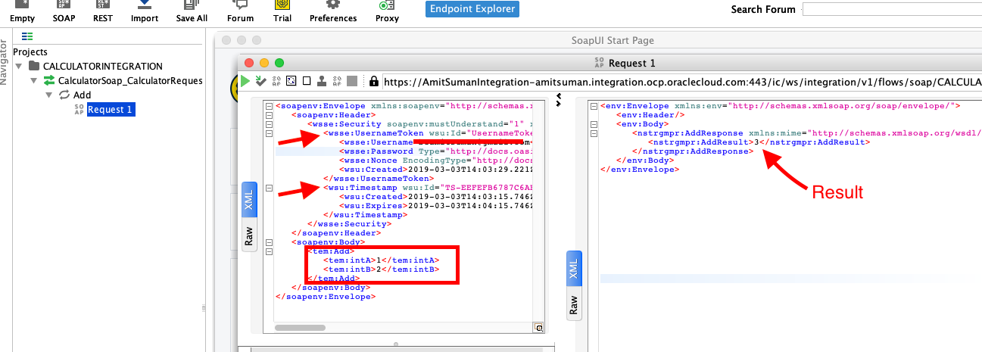Collapse the Add operation node

pos(49,95)
